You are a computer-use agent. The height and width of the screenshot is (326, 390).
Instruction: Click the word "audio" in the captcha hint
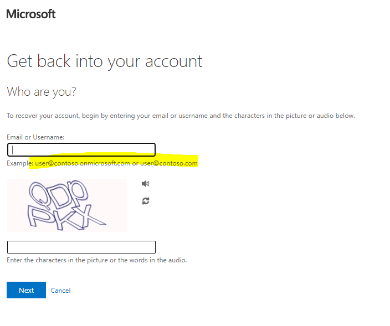pyautogui.click(x=177, y=260)
